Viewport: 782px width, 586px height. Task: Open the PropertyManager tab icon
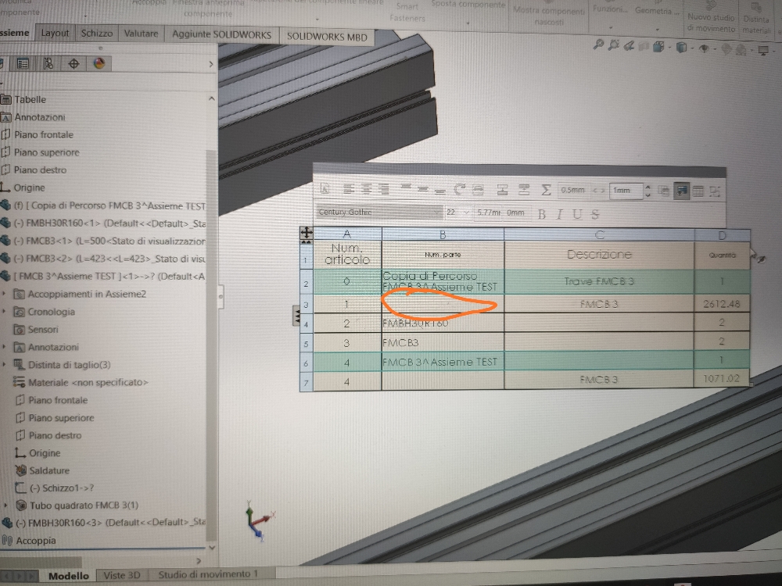pos(23,63)
